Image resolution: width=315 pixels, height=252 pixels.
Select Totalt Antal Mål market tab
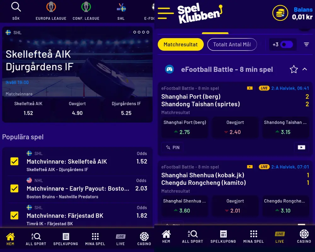[232, 44]
